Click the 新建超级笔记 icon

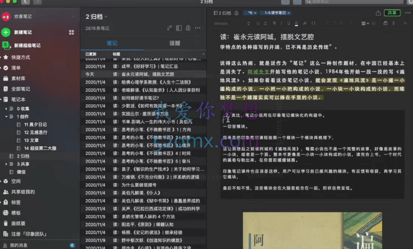pyautogui.click(x=6, y=45)
